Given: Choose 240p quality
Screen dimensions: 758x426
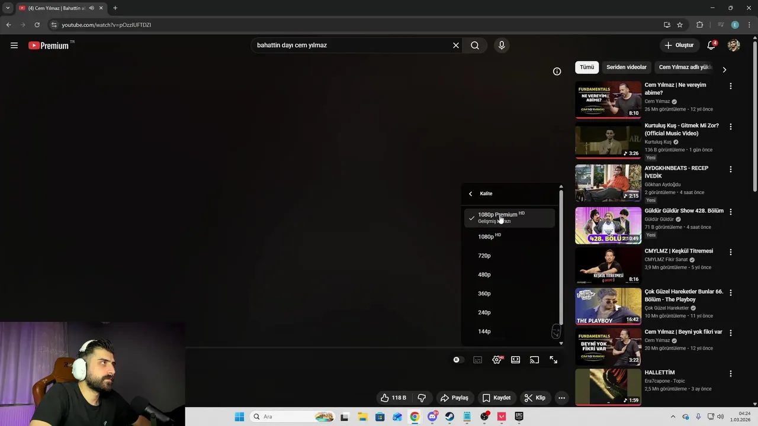Looking at the screenshot, I should pyautogui.click(x=510, y=312).
